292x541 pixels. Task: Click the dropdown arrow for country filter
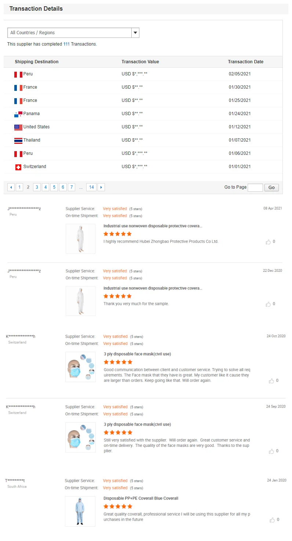click(135, 33)
